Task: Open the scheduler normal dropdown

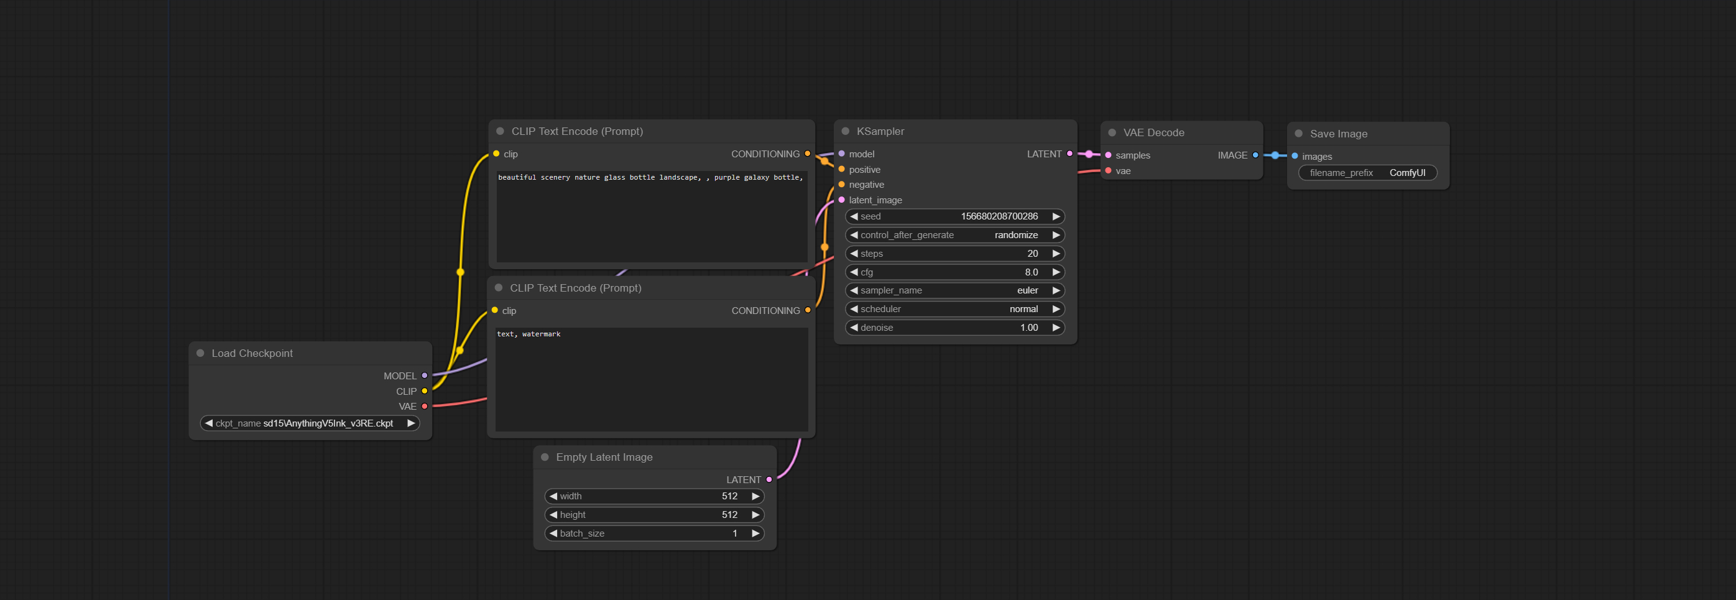Action: [955, 310]
